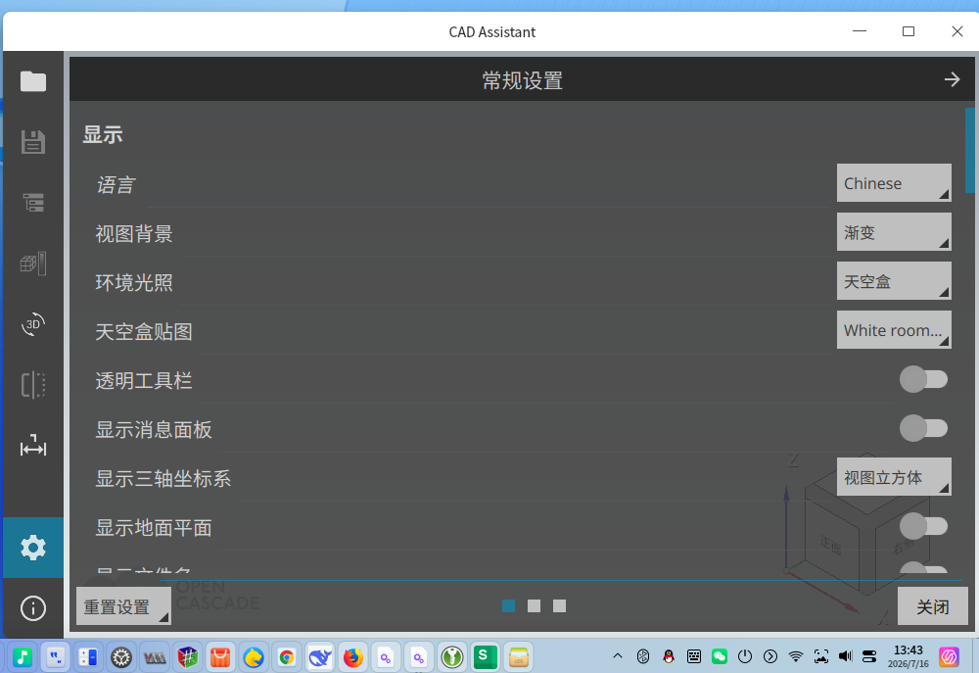This screenshot has width=979, height=673.
Task: Open the 环境光照 dropdown showing 天空盒
Action: point(894,281)
